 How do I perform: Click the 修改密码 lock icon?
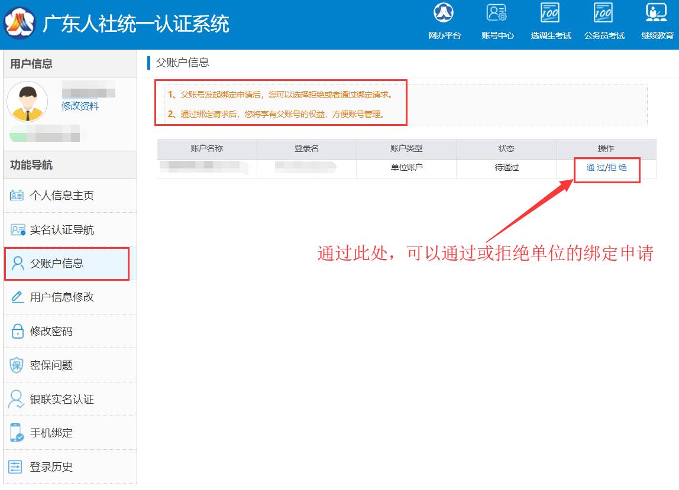pos(17,332)
